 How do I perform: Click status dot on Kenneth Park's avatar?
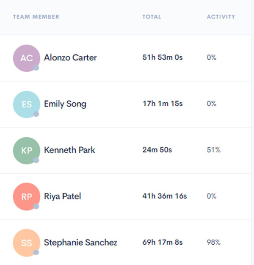coord(36,160)
